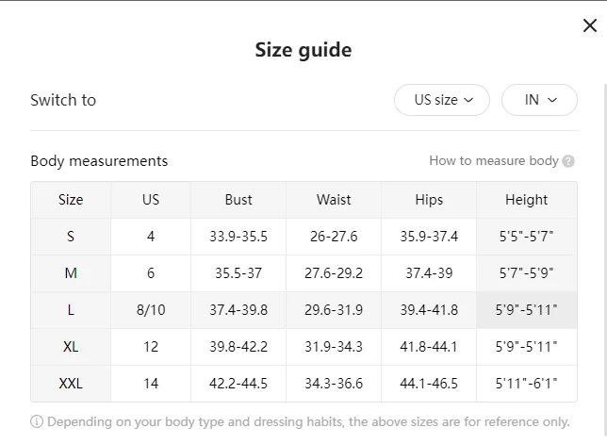The width and height of the screenshot is (607, 444).
Task: Click the Hips column header
Action: pyautogui.click(x=429, y=200)
